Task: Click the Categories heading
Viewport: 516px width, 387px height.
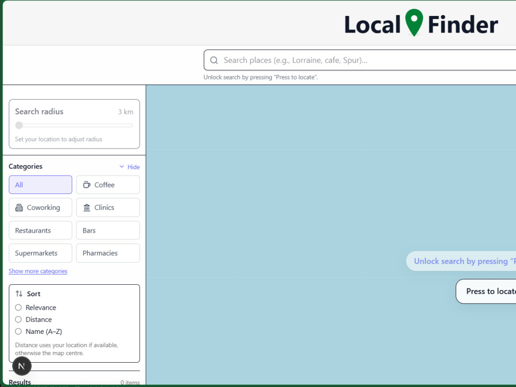Action: point(25,166)
